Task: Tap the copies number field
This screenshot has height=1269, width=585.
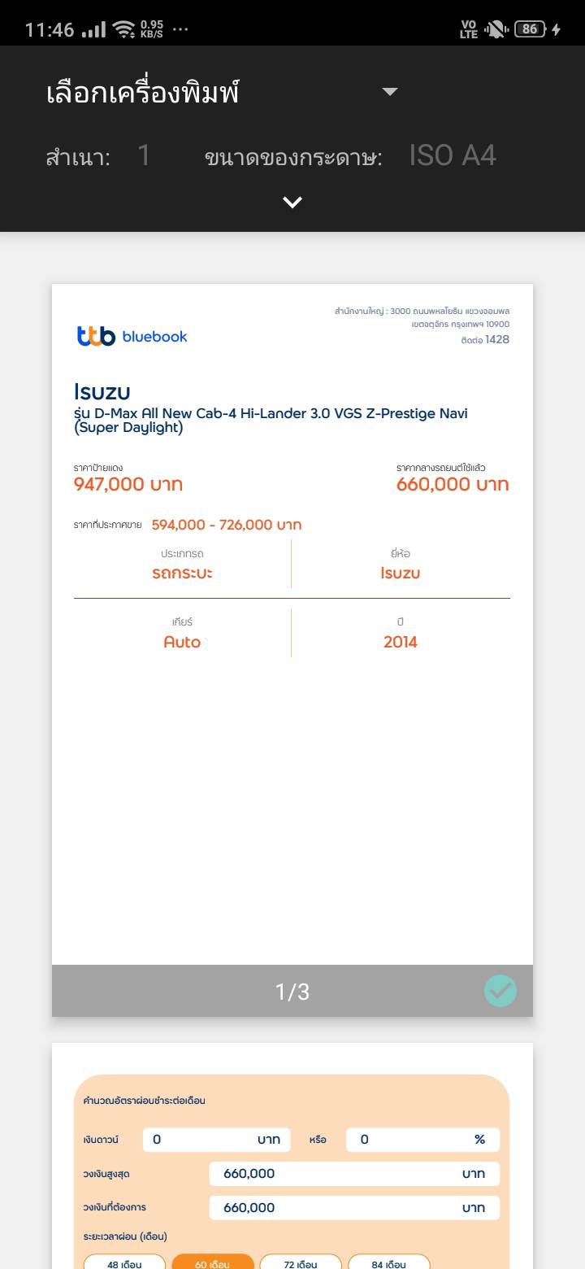Action: tap(144, 155)
